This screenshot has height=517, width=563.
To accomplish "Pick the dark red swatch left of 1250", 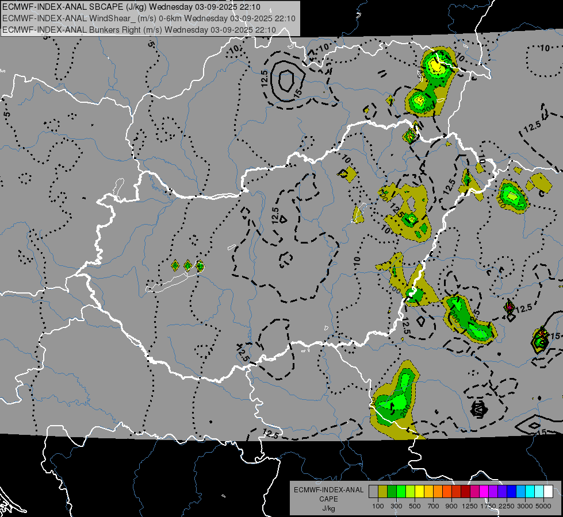I will [x=466, y=492].
